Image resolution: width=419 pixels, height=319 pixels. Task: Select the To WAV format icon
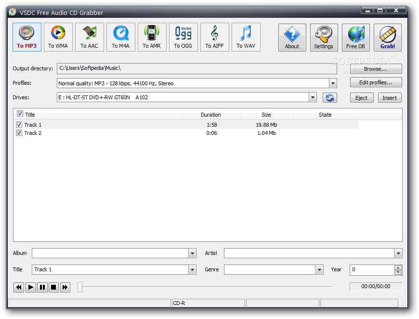(x=246, y=37)
